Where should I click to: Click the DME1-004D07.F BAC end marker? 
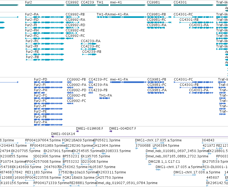(x=111, y=131)
